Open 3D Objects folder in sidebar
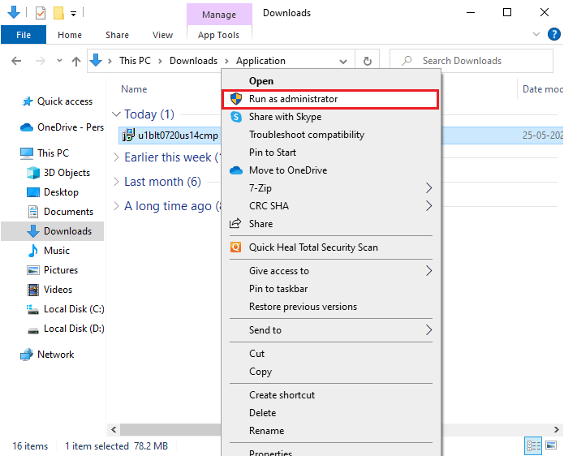 [58, 173]
